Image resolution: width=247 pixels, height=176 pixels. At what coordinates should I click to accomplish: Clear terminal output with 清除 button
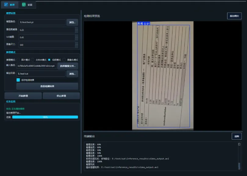[237, 136]
